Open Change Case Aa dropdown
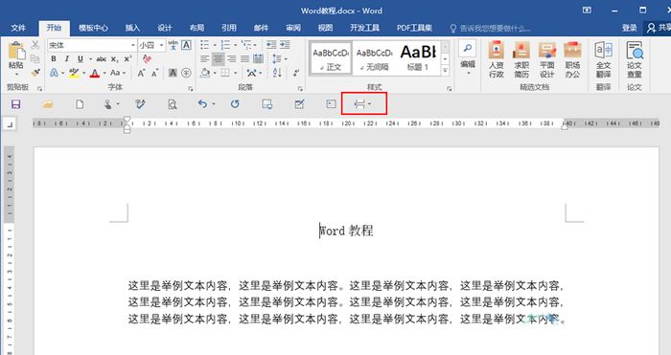Viewport: 671px width, 355px height. [x=118, y=73]
